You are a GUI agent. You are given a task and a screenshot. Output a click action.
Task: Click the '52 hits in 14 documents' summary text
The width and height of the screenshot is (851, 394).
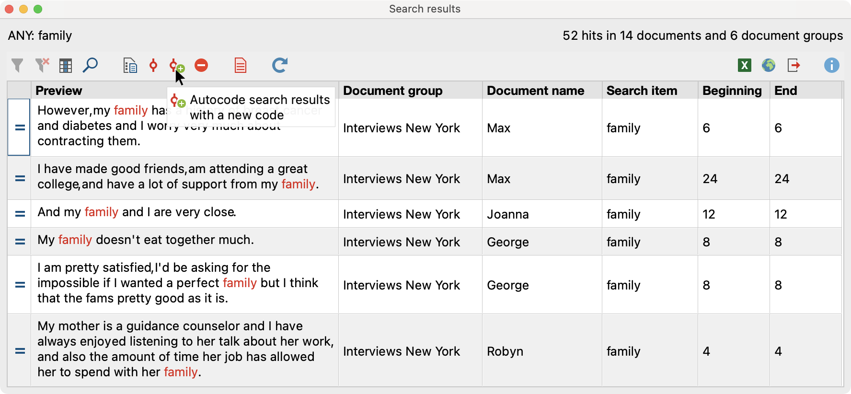703,35
